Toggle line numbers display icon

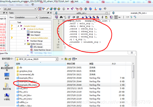tap(116, 17)
